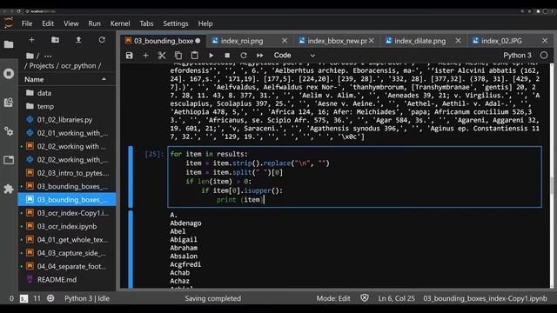Select 03_ocr_index.ipynb notebook
557x313 pixels.
[67, 226]
